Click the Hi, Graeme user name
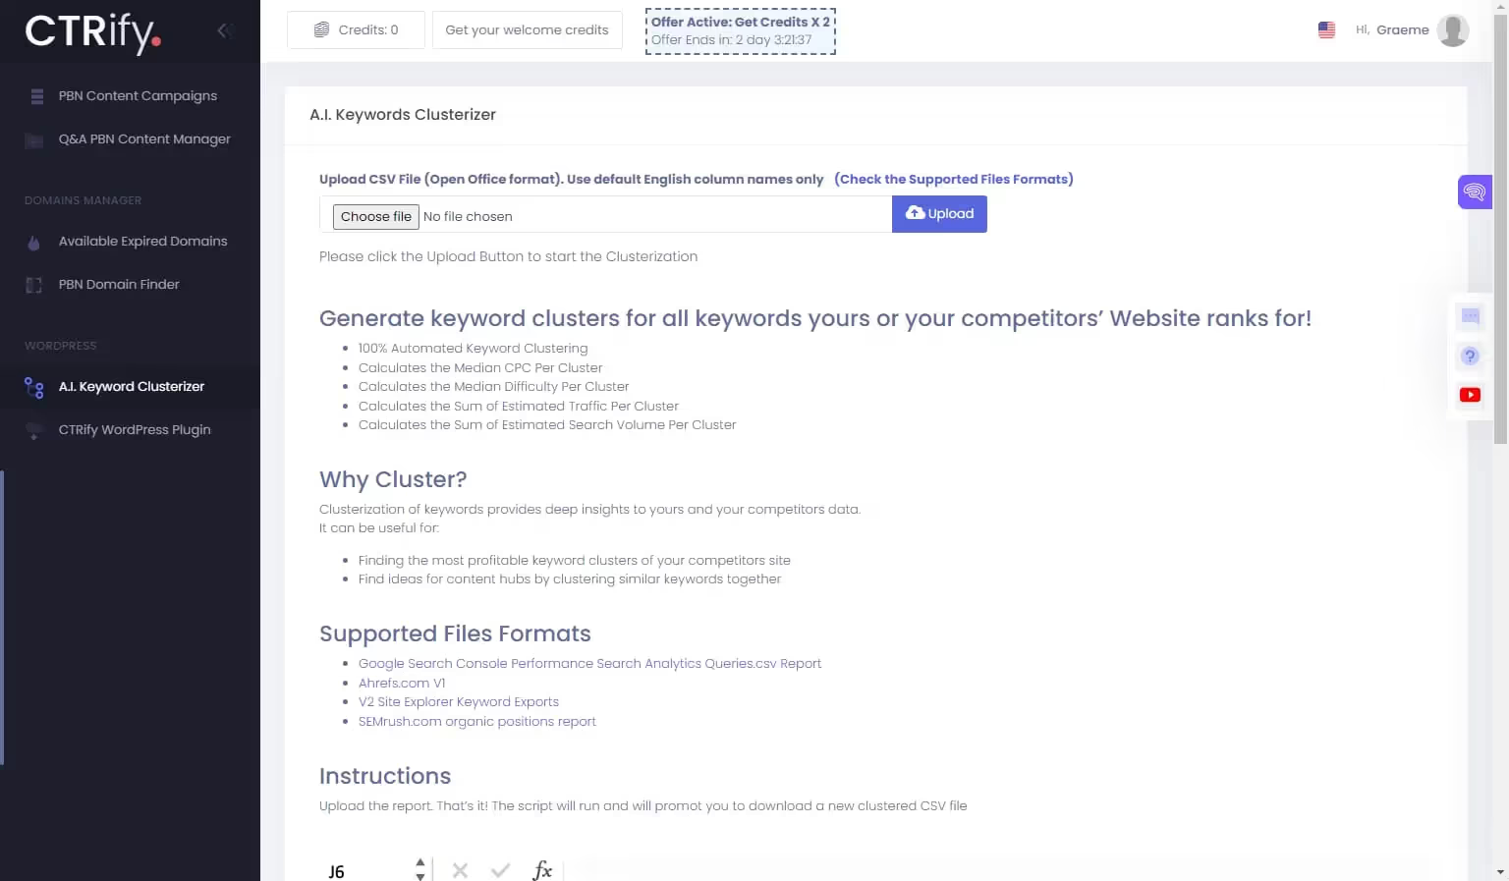 1392,29
